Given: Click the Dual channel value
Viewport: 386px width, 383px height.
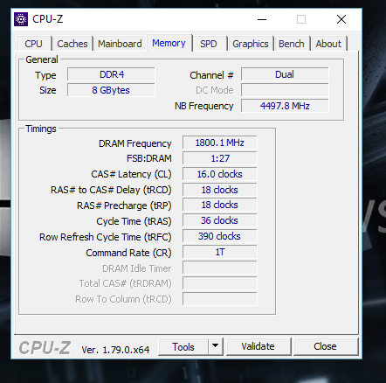Looking at the screenshot, I should (x=285, y=74).
